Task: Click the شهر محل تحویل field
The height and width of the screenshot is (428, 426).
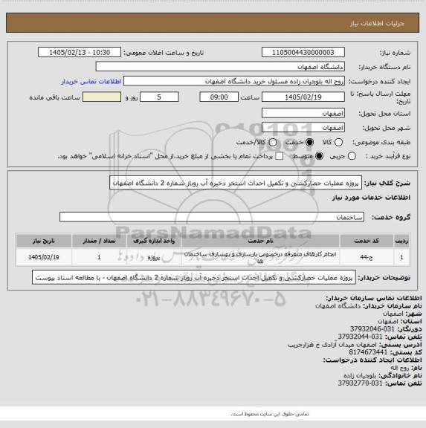Action: point(303,128)
